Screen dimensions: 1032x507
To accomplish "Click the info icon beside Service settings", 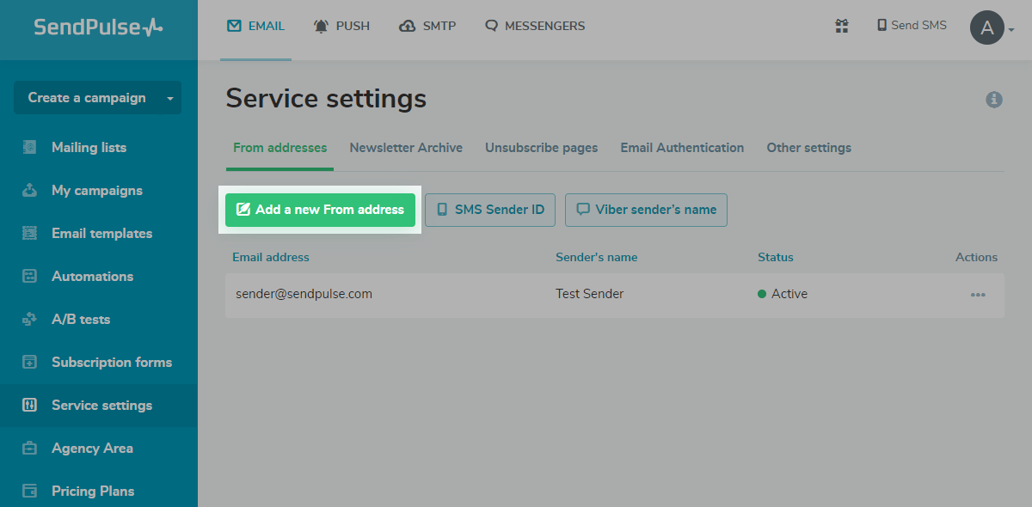I will pos(994,100).
